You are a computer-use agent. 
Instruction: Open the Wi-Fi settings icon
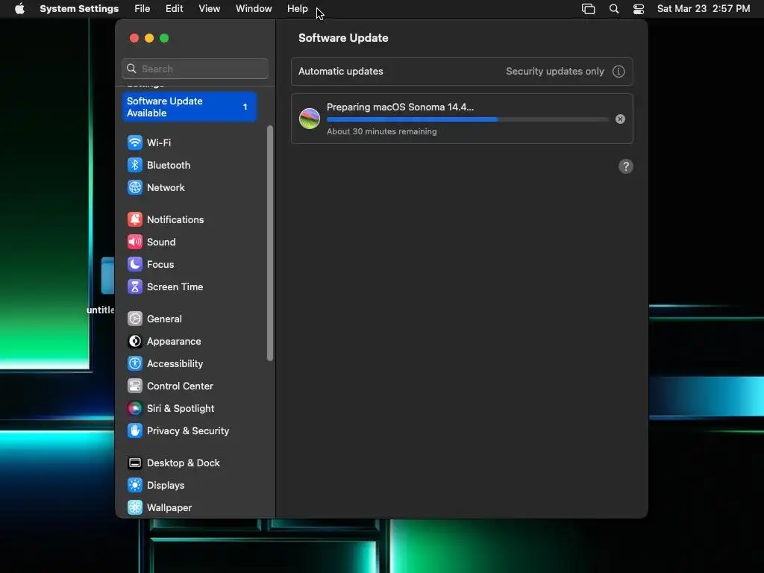point(135,143)
